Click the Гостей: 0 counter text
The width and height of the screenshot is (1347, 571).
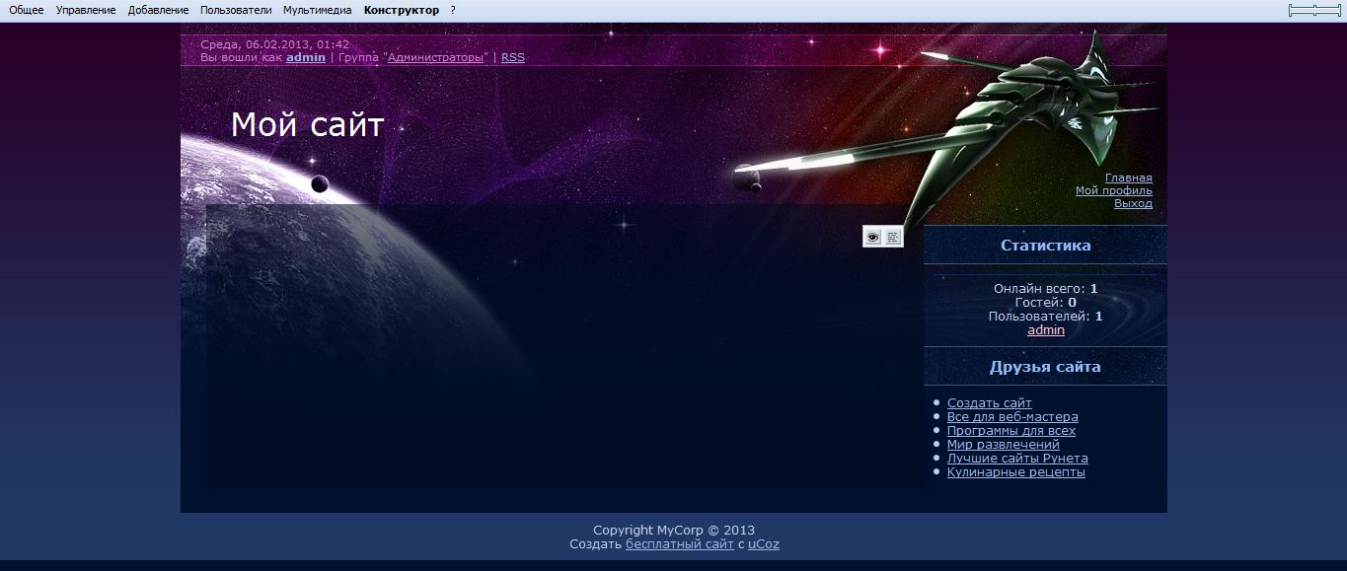(1046, 303)
